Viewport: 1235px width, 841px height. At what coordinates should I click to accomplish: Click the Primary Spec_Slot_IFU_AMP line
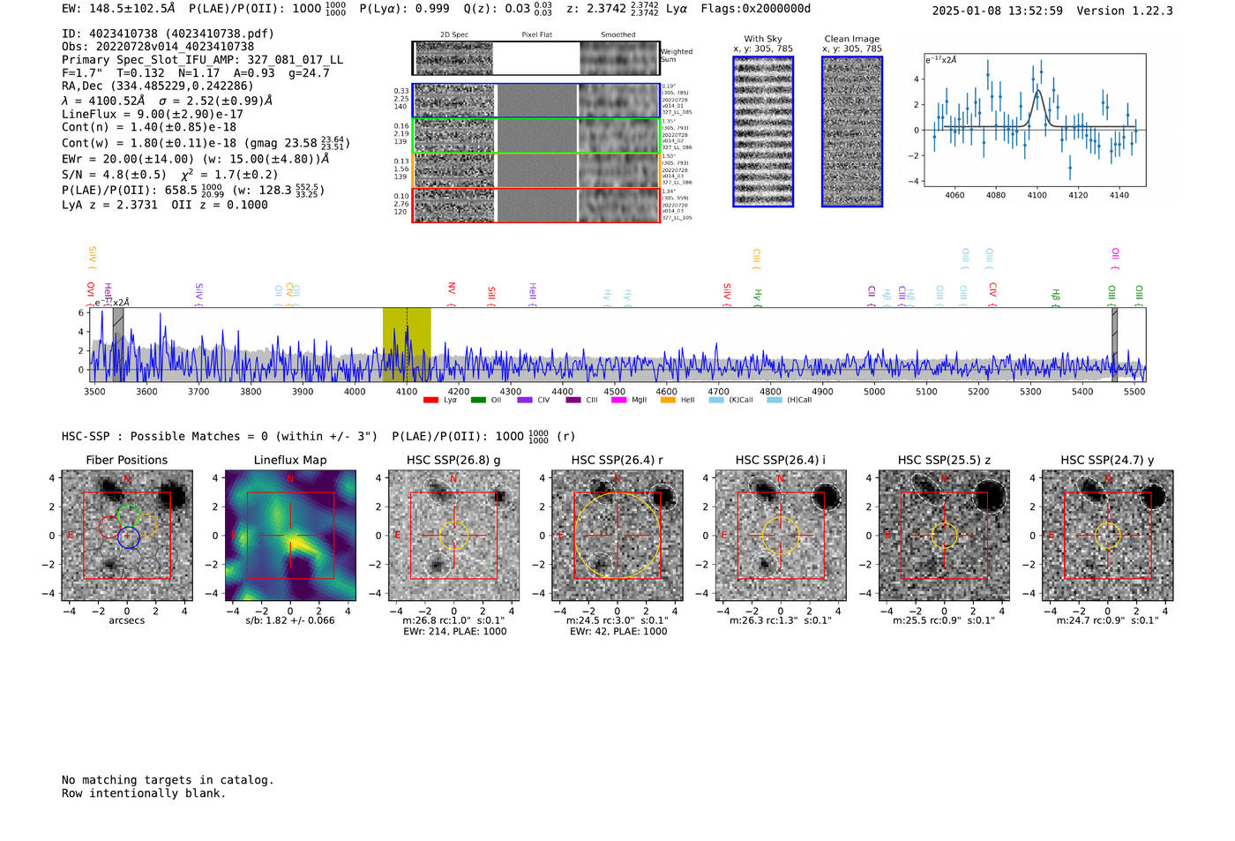[203, 60]
